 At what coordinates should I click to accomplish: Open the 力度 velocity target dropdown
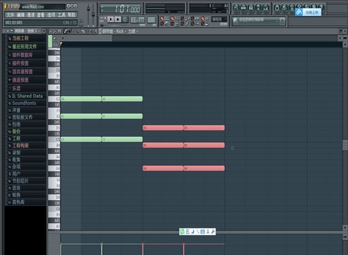point(133,32)
